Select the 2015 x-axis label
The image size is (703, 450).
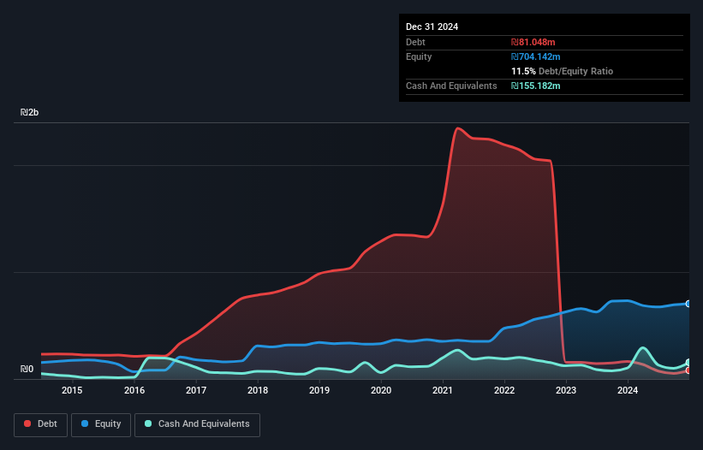click(x=72, y=390)
